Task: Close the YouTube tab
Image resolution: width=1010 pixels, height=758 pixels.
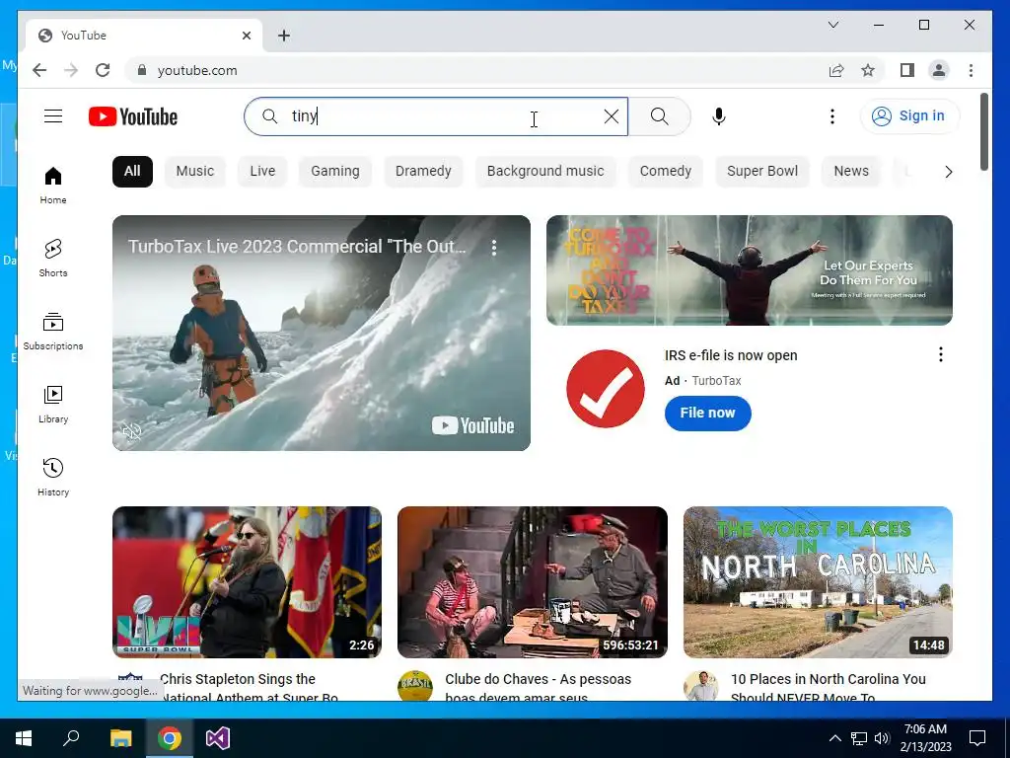Action: pos(246,36)
